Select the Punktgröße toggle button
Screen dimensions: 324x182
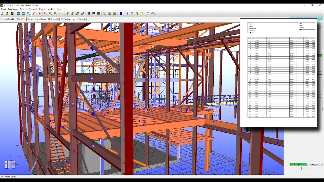click(x=298, y=165)
